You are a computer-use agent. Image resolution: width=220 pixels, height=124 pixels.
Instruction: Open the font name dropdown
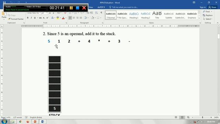[40, 13]
